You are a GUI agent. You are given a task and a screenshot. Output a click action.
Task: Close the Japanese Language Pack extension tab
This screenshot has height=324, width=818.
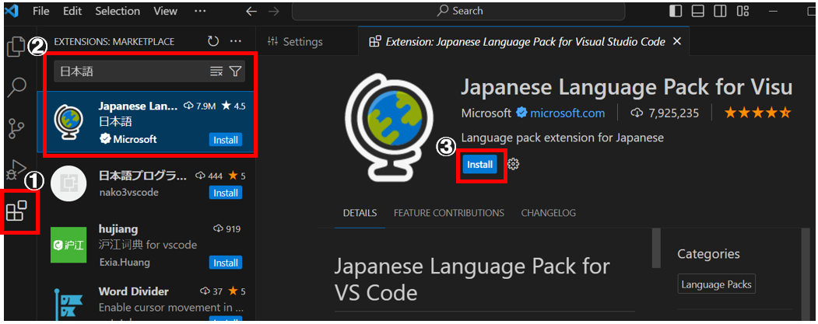(x=677, y=42)
